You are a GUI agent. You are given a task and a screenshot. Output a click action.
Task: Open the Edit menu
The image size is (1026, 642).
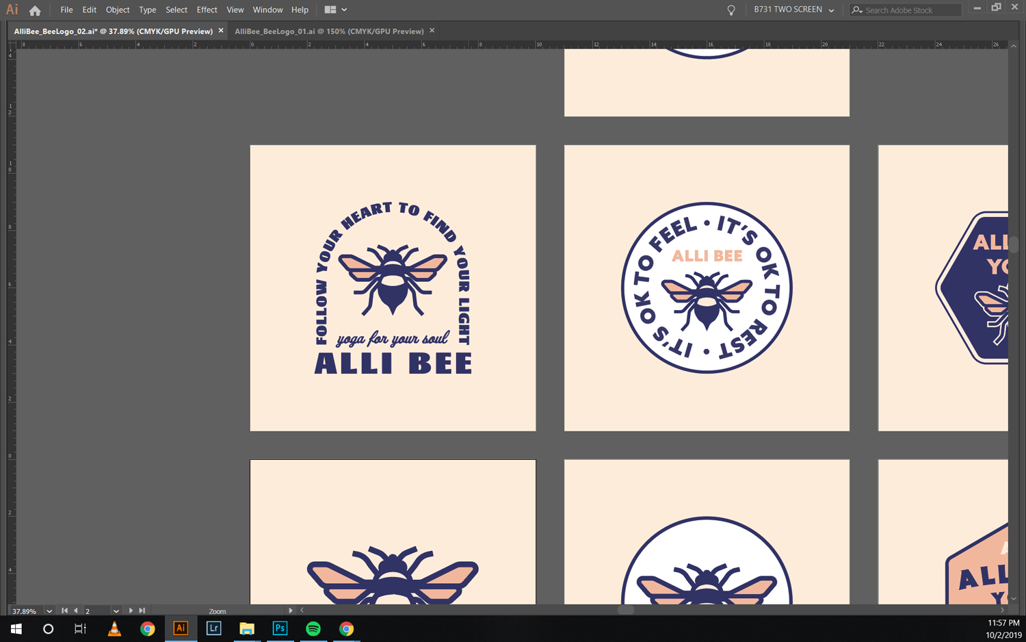(90, 10)
